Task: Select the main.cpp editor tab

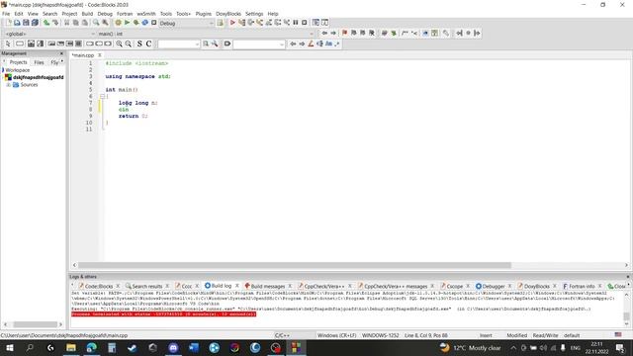Action: (83, 55)
